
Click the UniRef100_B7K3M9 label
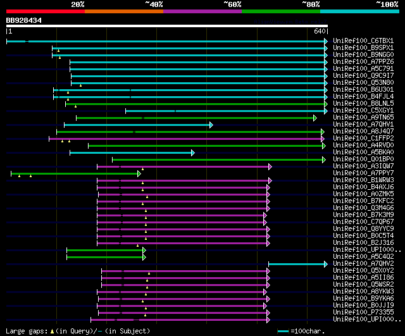[x=363, y=215]
